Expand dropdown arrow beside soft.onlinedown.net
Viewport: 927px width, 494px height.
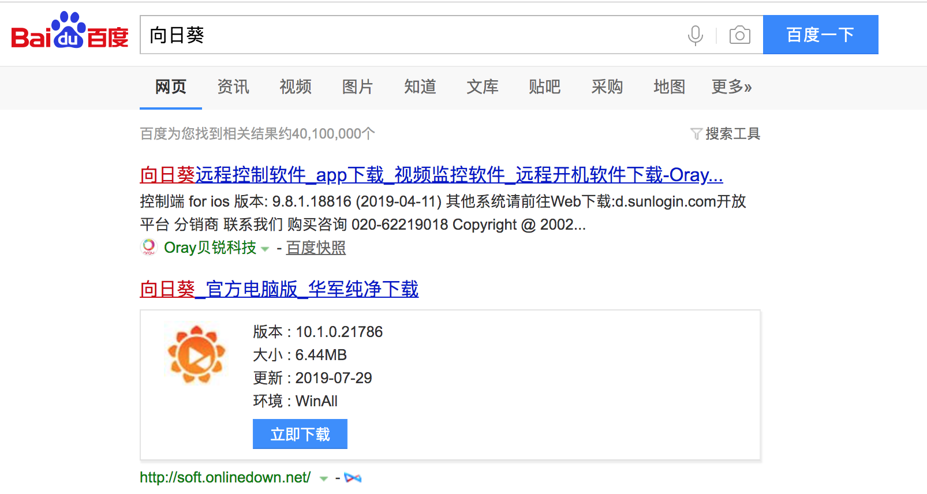pyautogui.click(x=324, y=479)
